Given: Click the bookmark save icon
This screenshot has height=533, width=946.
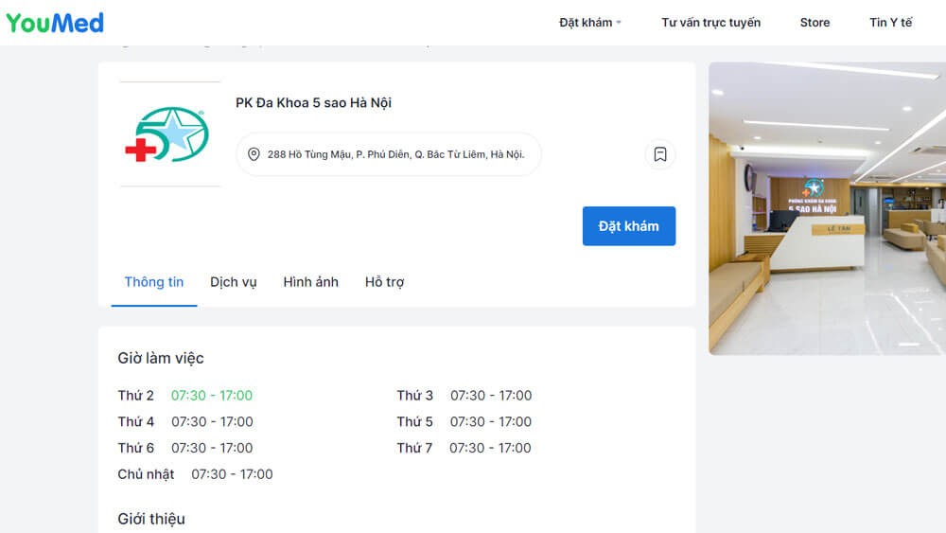Looking at the screenshot, I should point(660,154).
